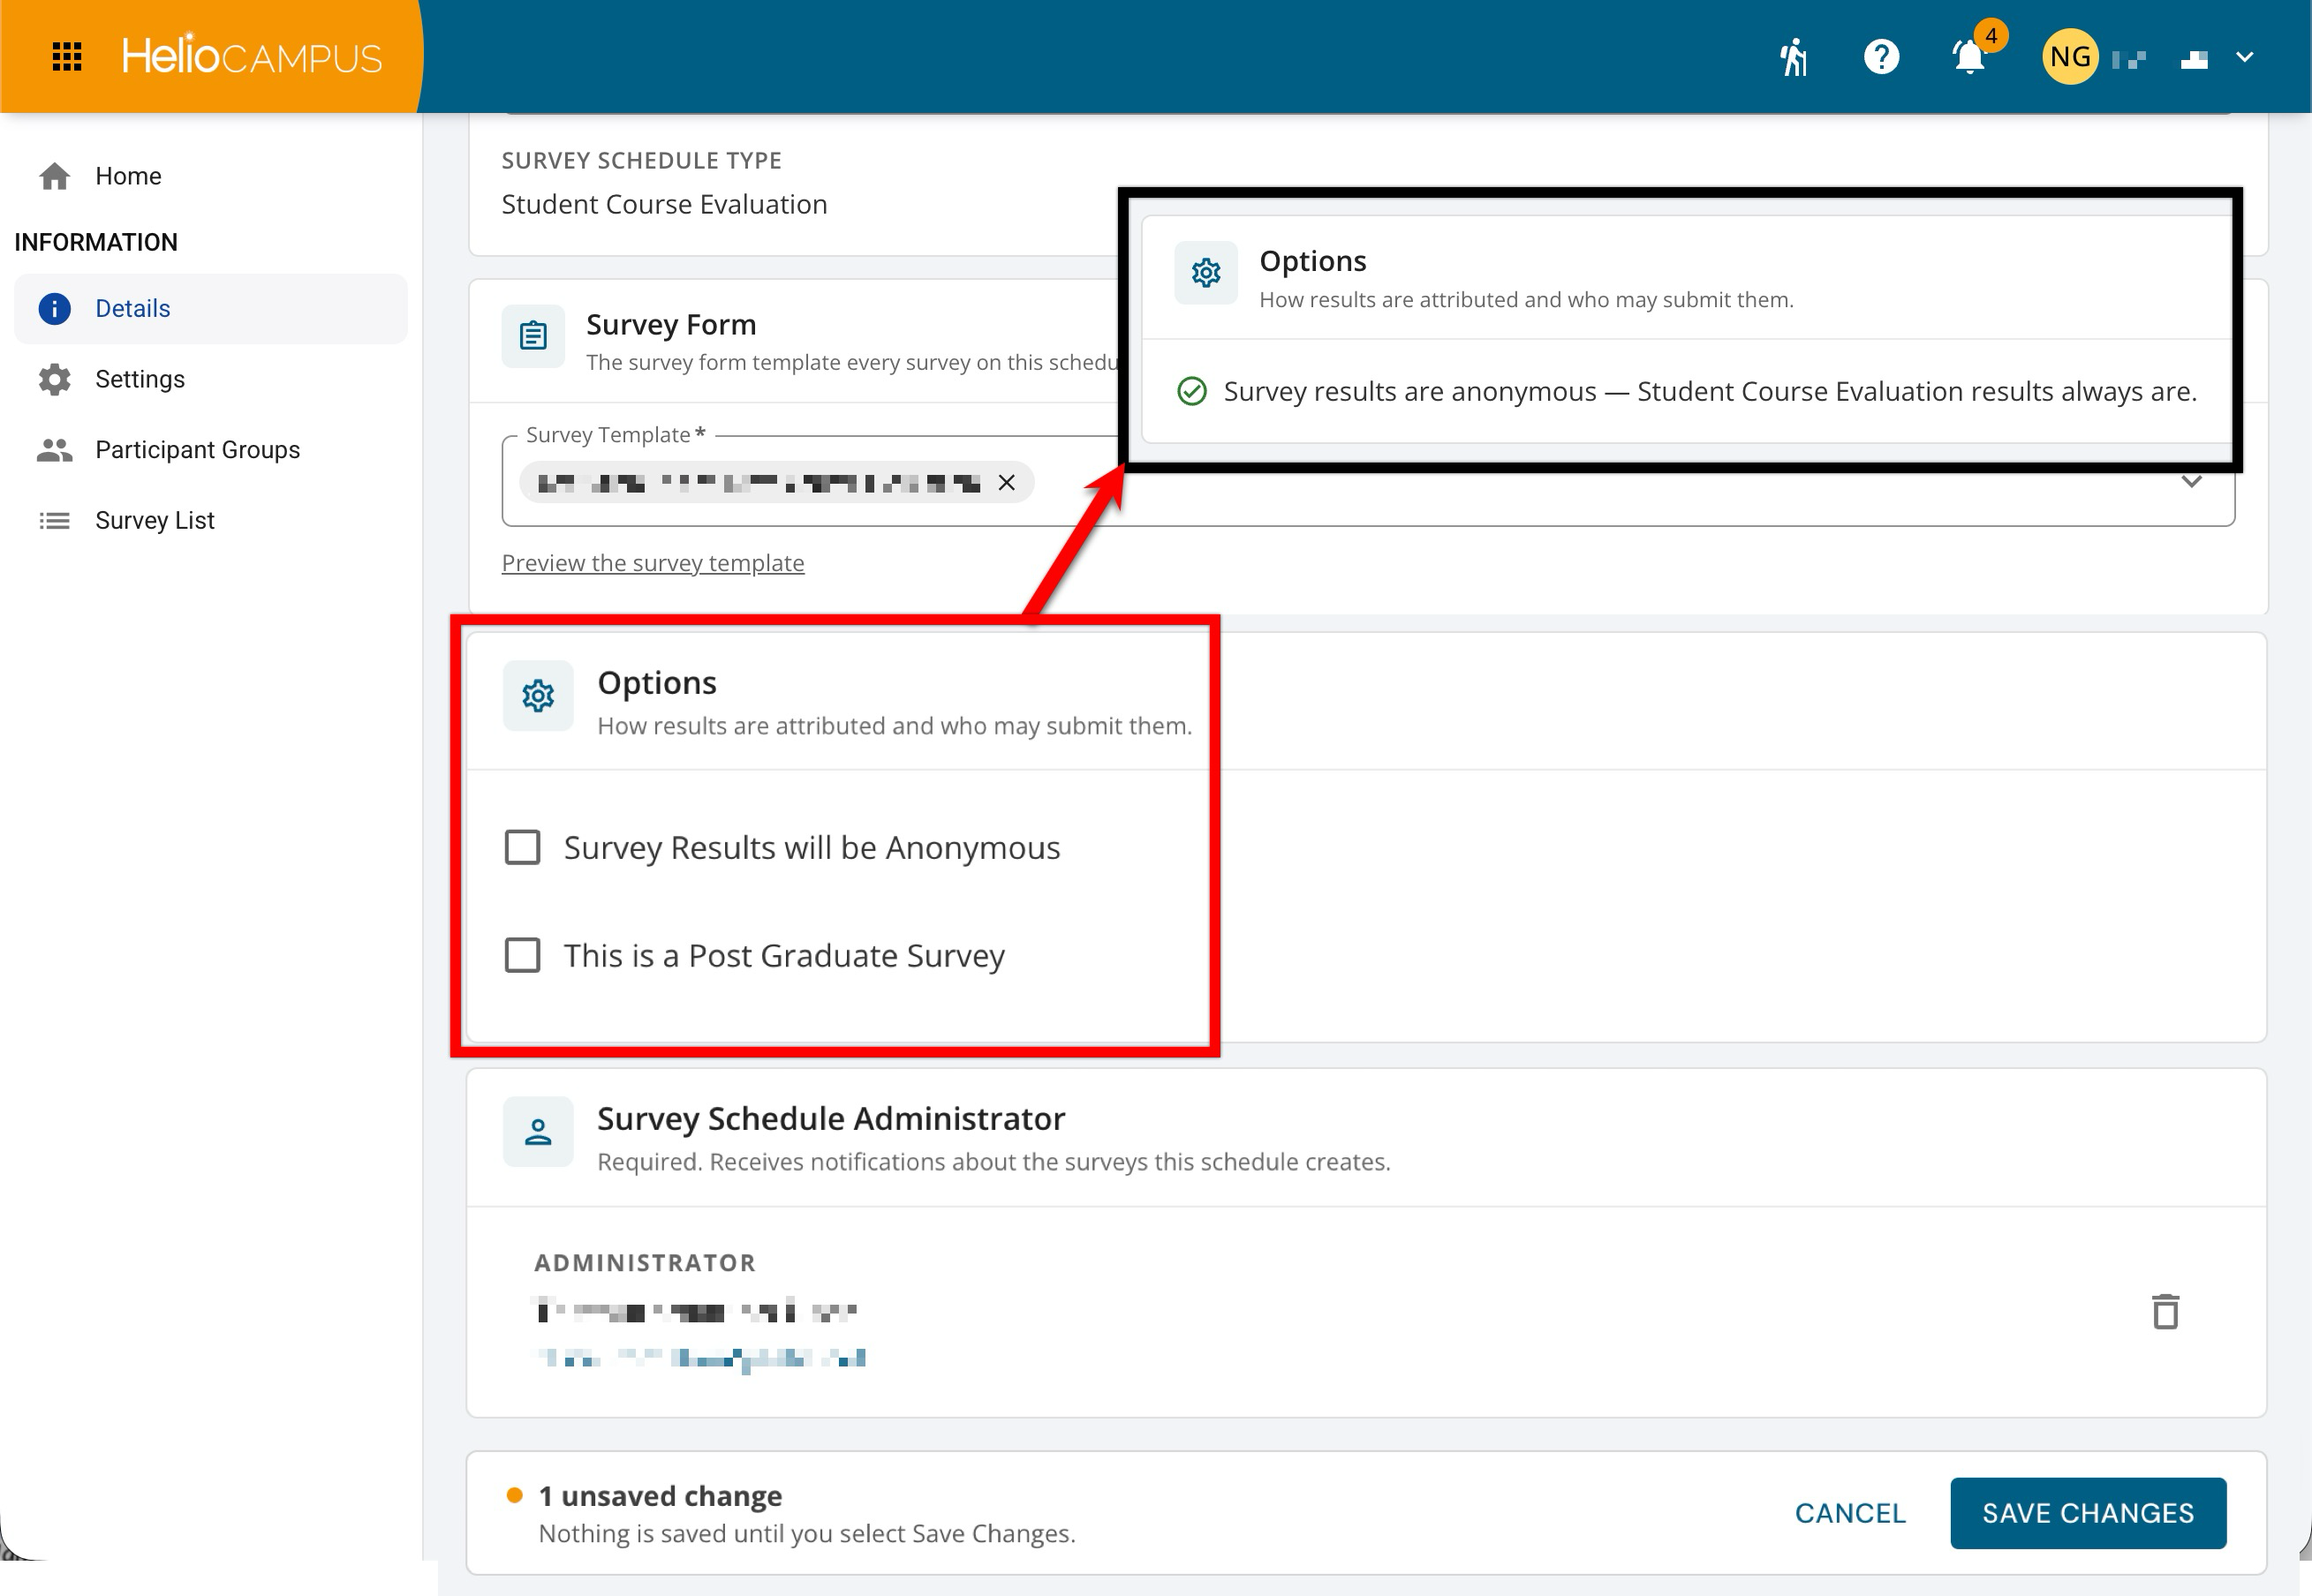The height and width of the screenshot is (1596, 2312).
Task: Delete the administrator with trash icon
Action: [x=2165, y=1311]
